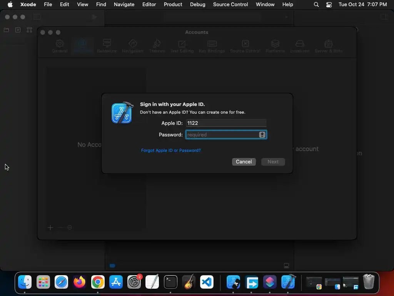
Task: Open the Window menu
Action: click(265, 5)
